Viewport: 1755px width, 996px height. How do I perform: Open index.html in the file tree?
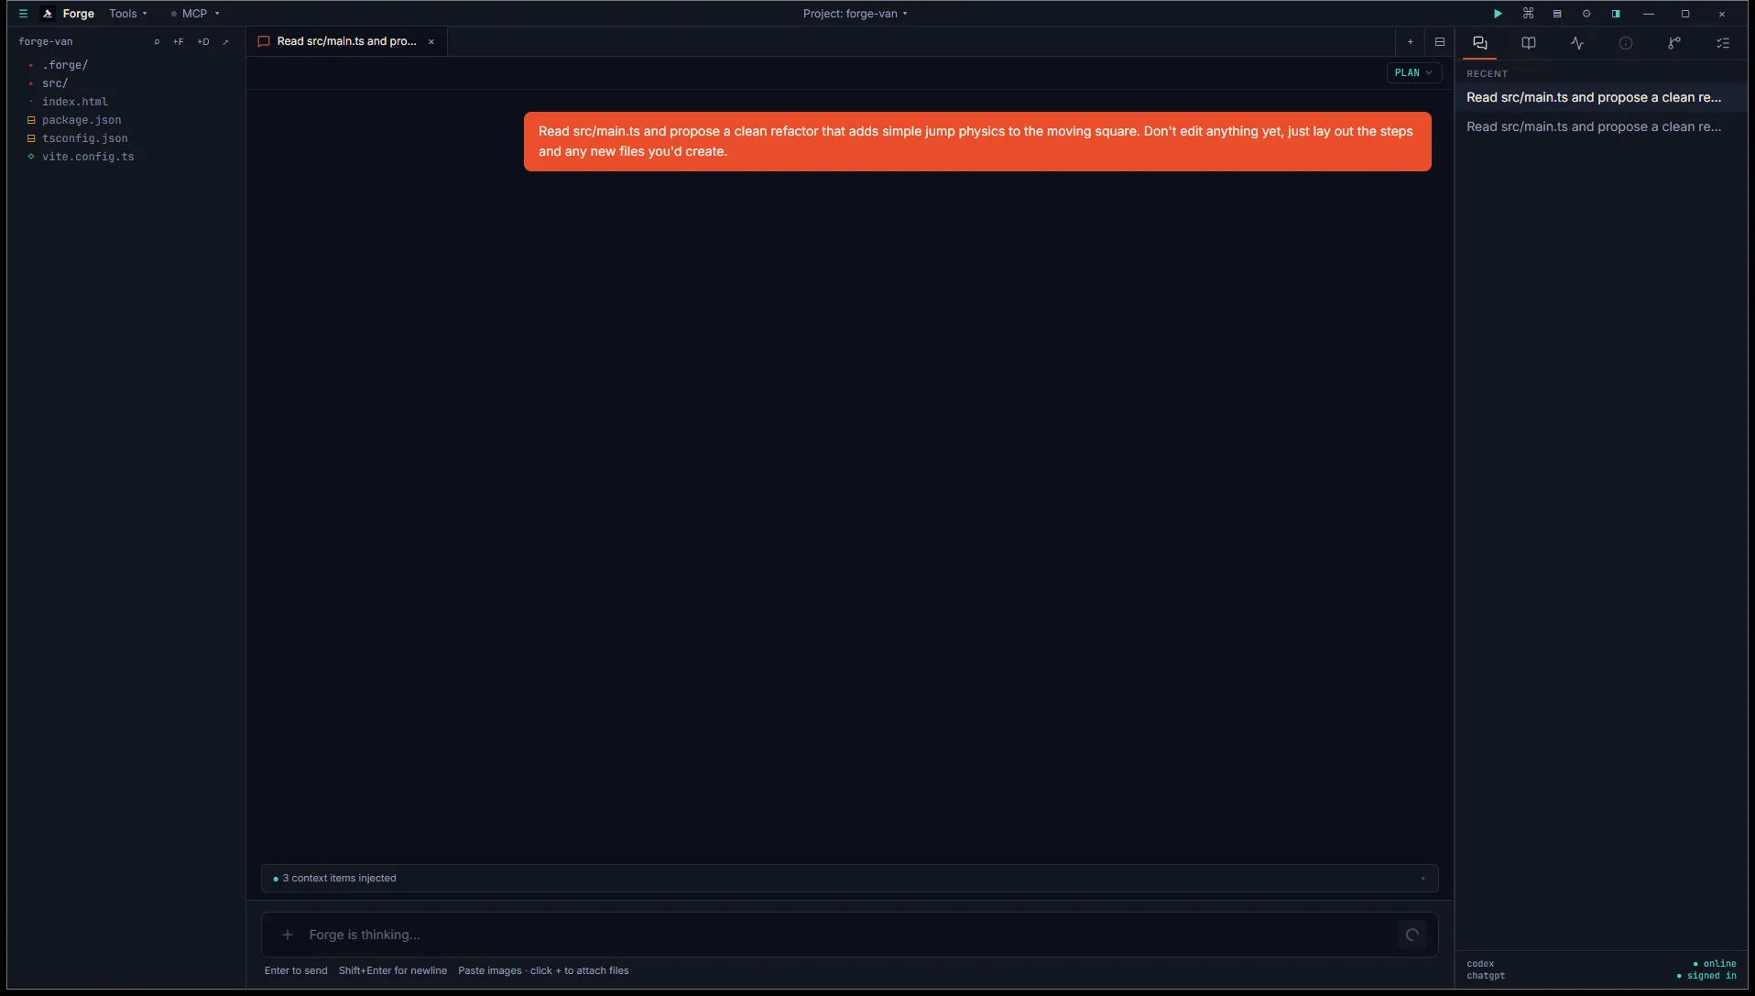(x=75, y=102)
